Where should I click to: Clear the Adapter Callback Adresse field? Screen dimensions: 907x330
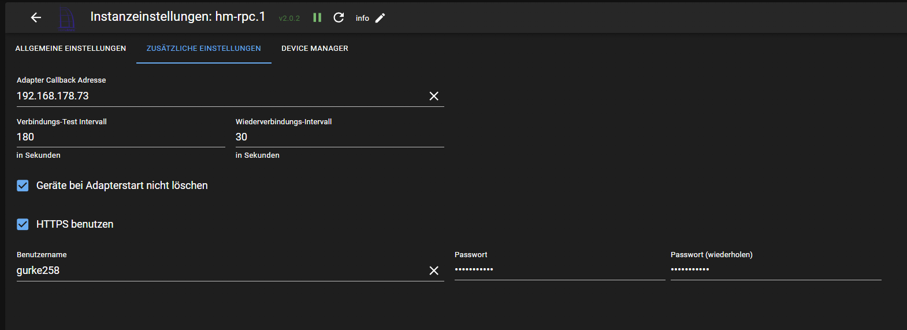point(434,96)
